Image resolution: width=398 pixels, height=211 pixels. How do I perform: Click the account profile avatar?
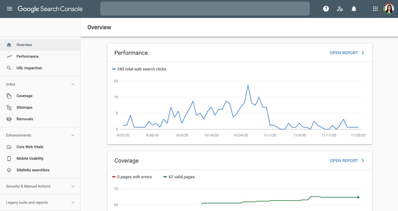389,9
